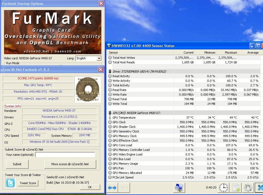
Task: Click the sensor icon beside GPU Fan
Action: coord(110,168)
